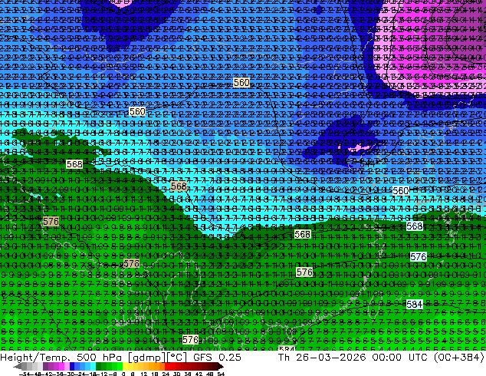The image size is (486, 376).
Task: Click the gray left arrow end of colorbar
Action: (x=18, y=366)
